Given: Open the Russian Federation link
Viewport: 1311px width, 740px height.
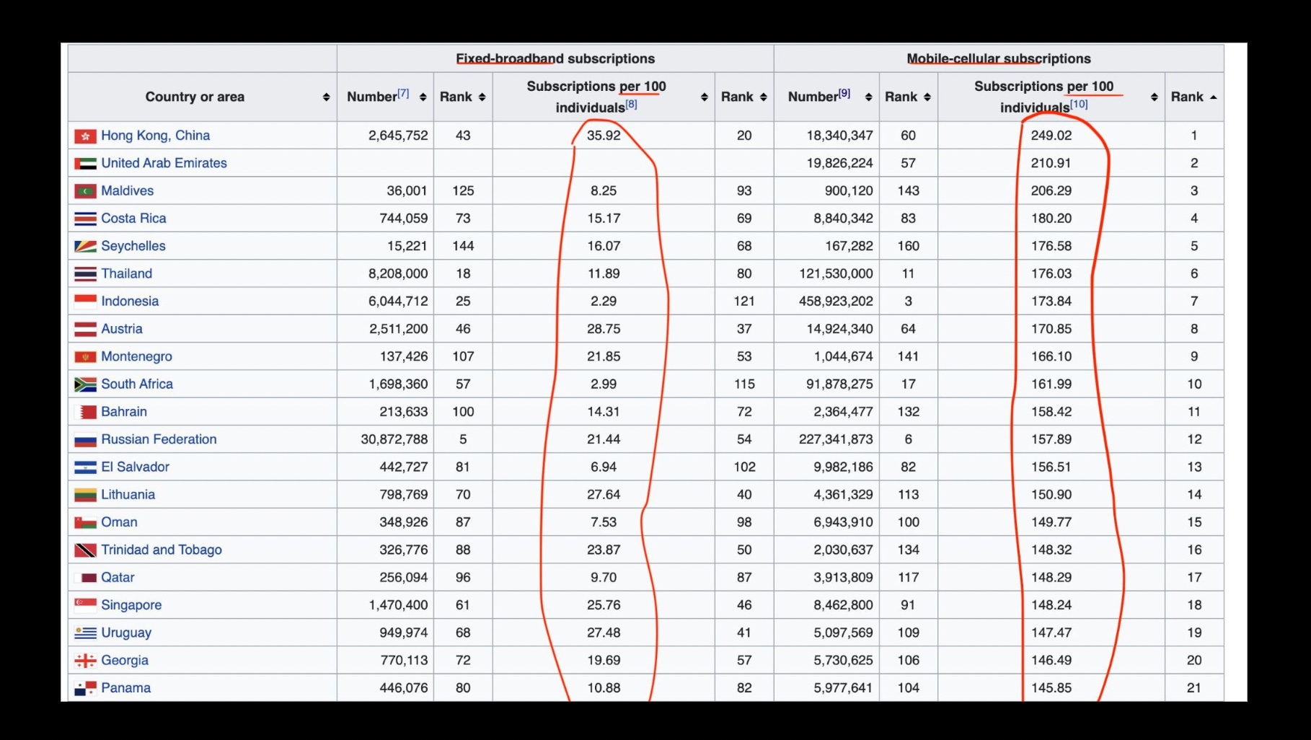Looking at the screenshot, I should (159, 439).
